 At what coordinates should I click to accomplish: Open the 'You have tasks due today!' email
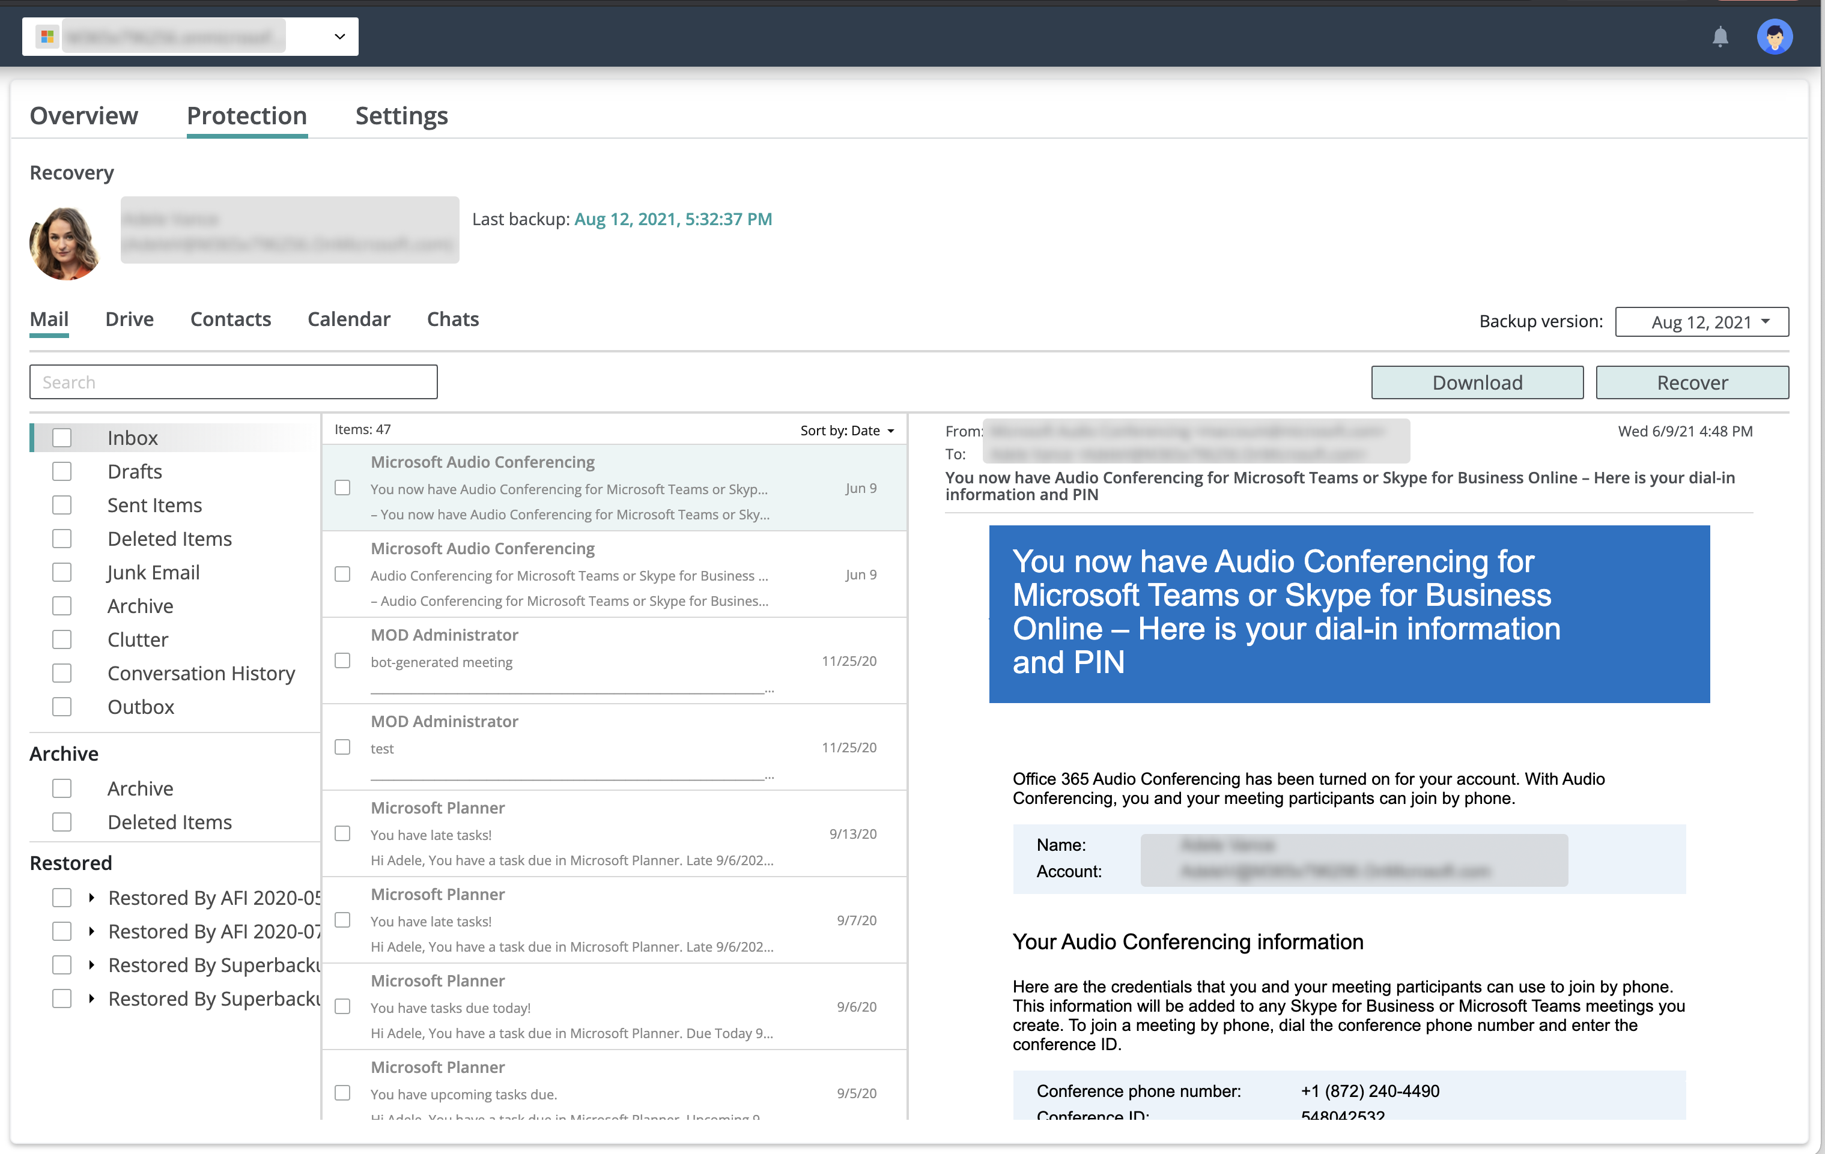click(x=615, y=1006)
